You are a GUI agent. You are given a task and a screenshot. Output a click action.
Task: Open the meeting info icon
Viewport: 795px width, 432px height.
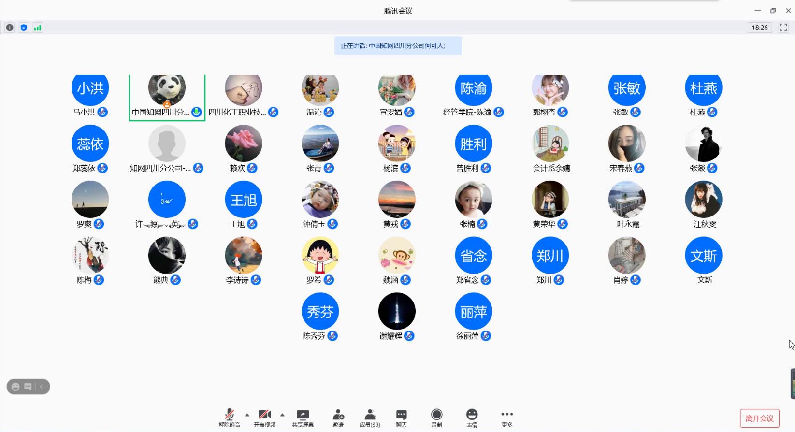[x=10, y=28]
